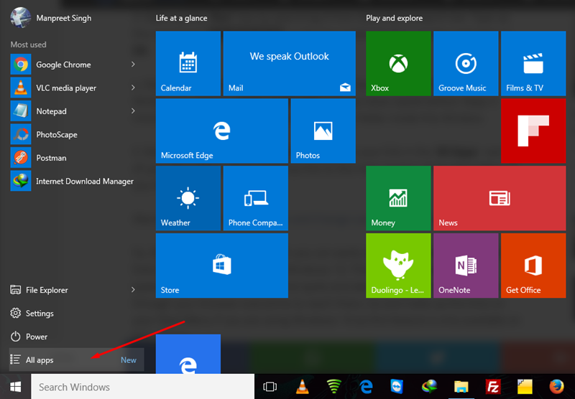
Task: Expand File Explorer jump list arrow
Action: coord(133,290)
